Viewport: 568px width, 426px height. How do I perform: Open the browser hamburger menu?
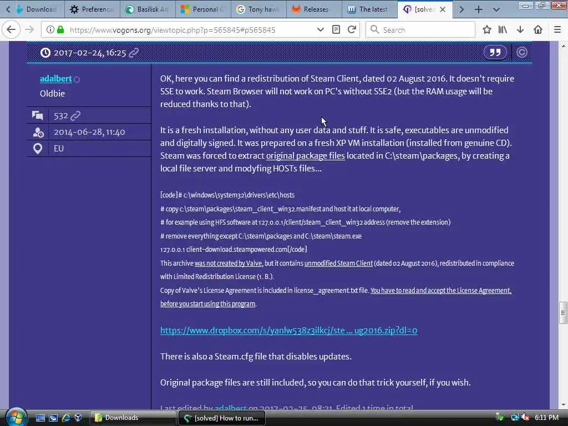[x=557, y=30]
